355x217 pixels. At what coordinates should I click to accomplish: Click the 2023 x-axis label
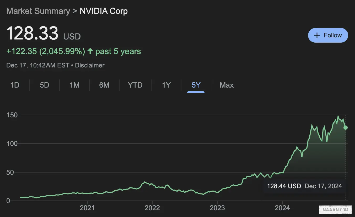(217, 208)
